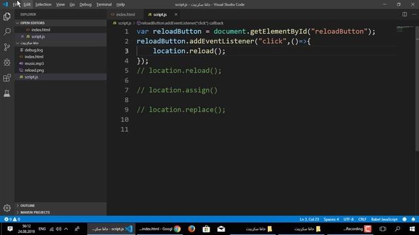The image size is (419, 235).
Task: Open the Windows Start button
Action: [x=412, y=229]
